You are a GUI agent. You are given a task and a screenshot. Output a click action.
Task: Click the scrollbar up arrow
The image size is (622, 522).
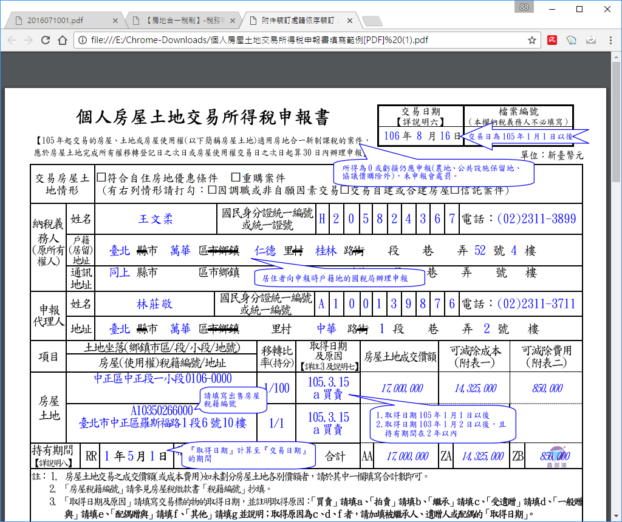click(x=616, y=56)
